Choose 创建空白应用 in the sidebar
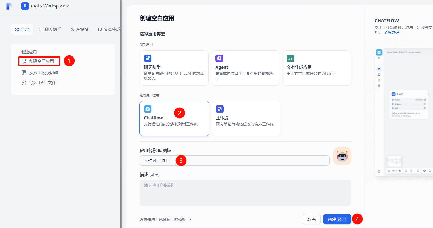The image size is (433, 228). pos(39,61)
